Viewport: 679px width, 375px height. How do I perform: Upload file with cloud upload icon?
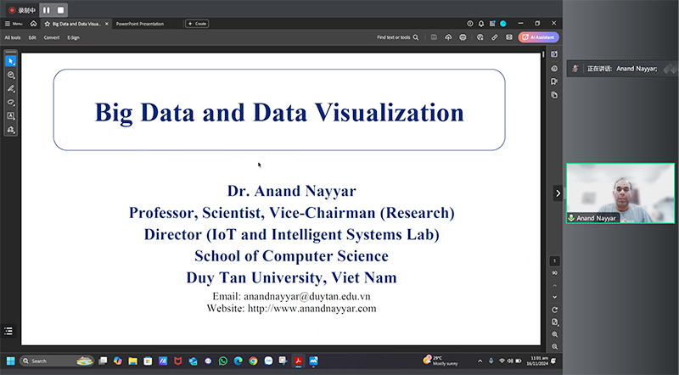448,37
